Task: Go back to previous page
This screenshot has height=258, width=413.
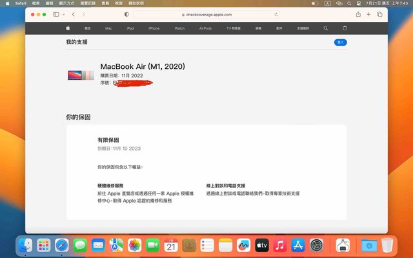Action: click(74, 14)
